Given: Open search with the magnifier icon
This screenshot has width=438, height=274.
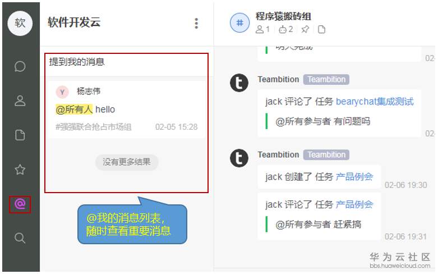Looking at the screenshot, I should pos(20,238).
